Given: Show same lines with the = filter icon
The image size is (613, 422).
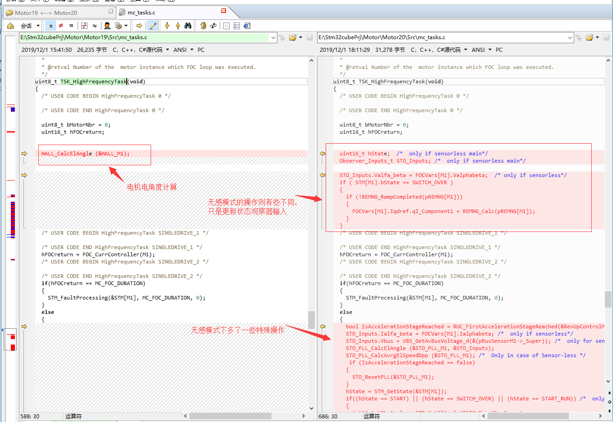Looking at the screenshot, I should (71, 26).
